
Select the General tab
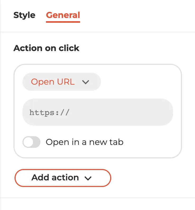click(x=63, y=15)
